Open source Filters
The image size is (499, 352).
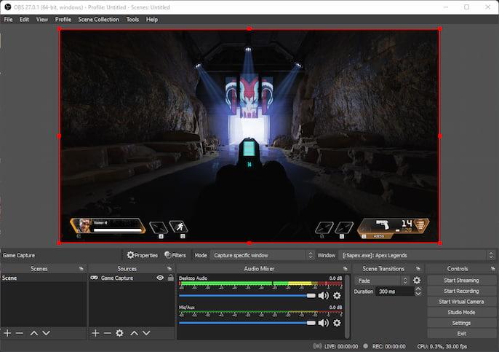[175, 255]
